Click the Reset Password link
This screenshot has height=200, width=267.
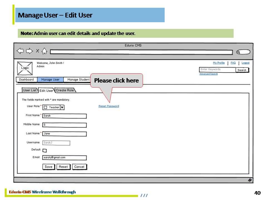coord(109,106)
